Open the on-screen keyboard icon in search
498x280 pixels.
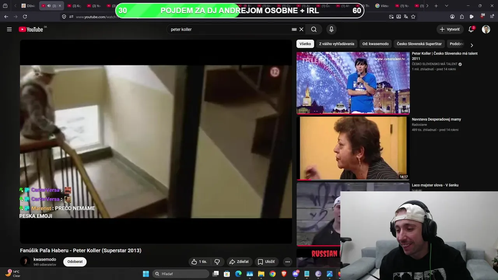point(294,29)
